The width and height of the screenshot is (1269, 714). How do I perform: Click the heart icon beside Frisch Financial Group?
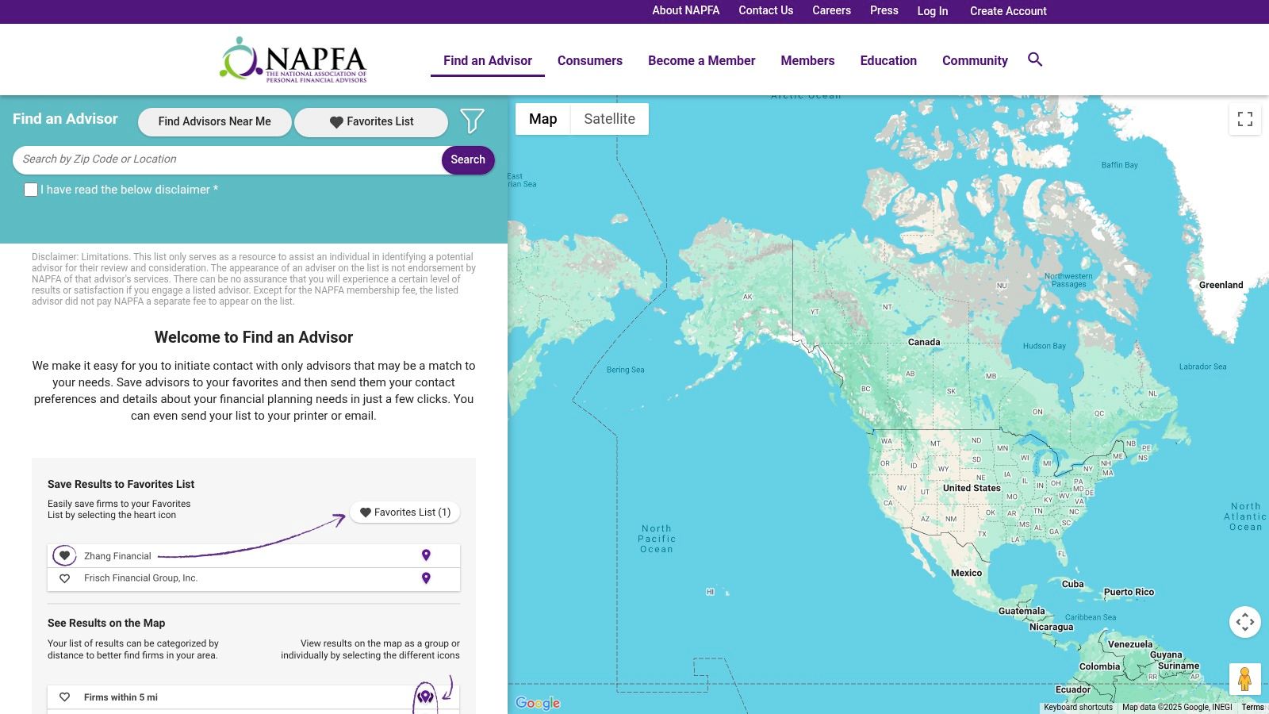[65, 578]
